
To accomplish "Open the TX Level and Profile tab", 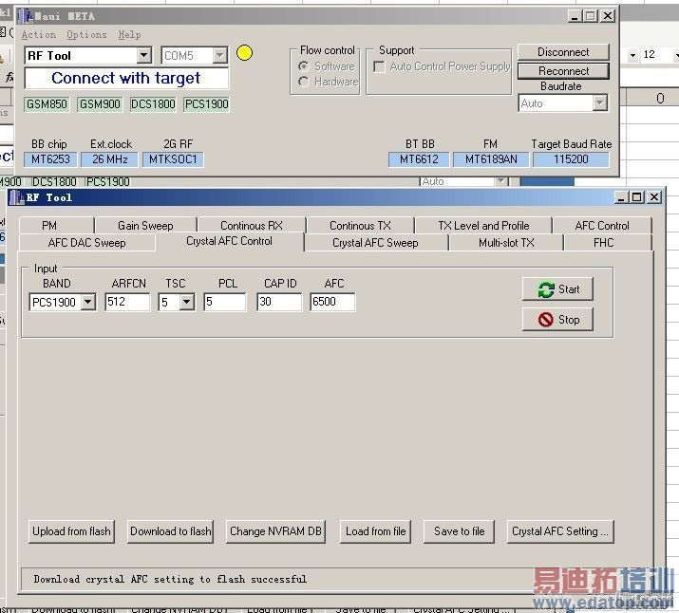I will pos(483,226).
